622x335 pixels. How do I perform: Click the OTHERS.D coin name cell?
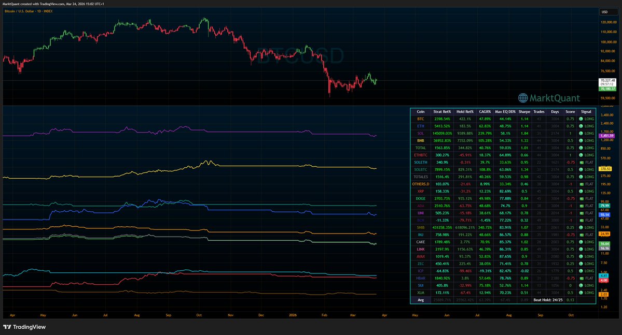point(421,184)
